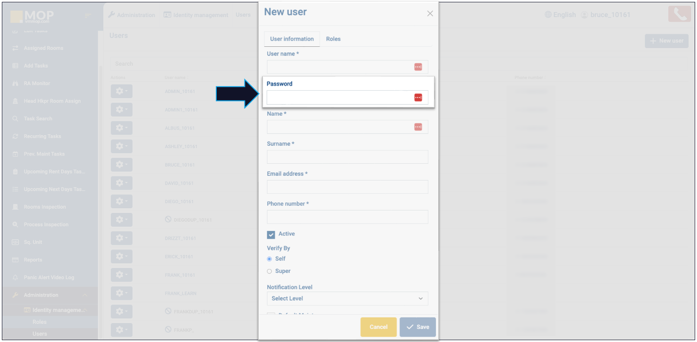Click the Save button
This screenshot has height=342, width=697.
tap(417, 327)
